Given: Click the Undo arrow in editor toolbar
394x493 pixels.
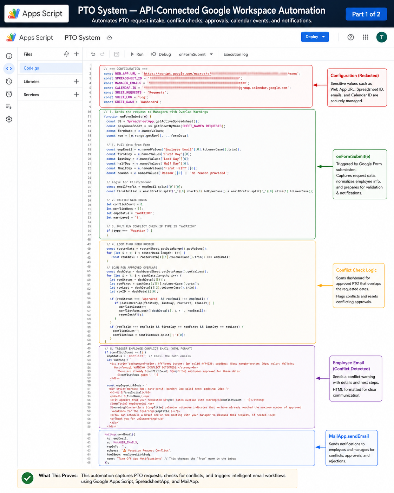Looking at the screenshot, I should coord(93,54).
